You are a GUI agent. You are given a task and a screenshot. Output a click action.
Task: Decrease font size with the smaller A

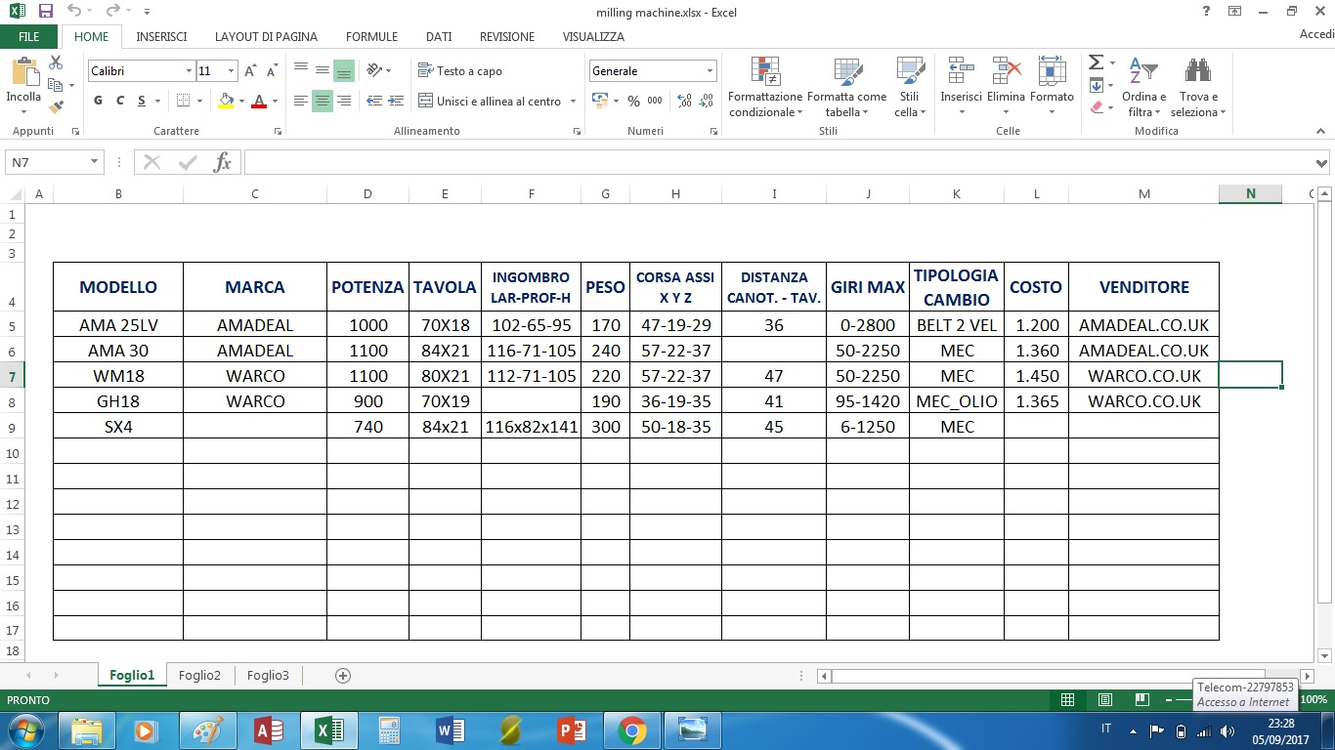[x=272, y=71]
